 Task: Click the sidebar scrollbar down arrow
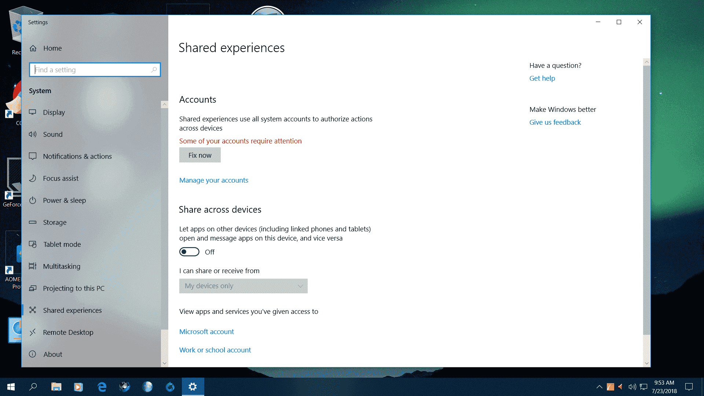(x=165, y=363)
